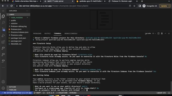The image size is (172, 96).
Task: Kill the terminal with trash icon
Action: click(162, 33)
